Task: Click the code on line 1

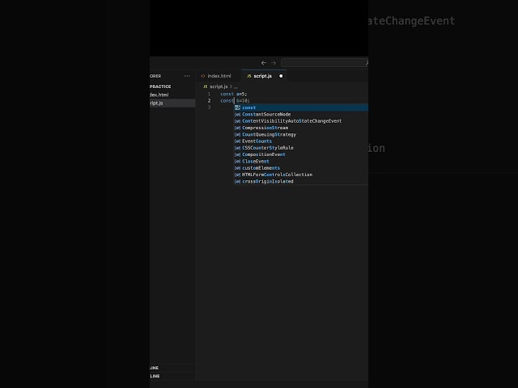Action: coord(234,94)
